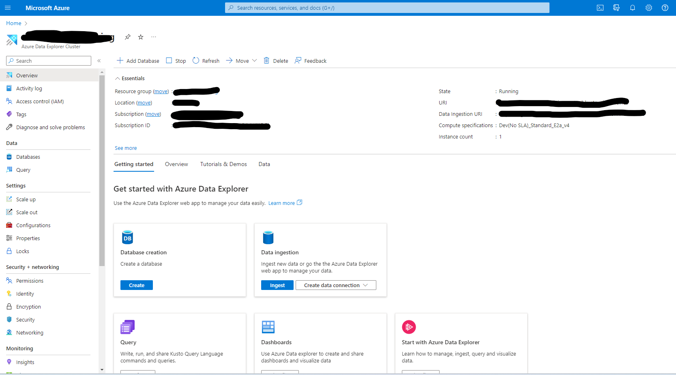676x375 pixels.
Task: Open the portal hamburger menu
Action: (x=8, y=8)
